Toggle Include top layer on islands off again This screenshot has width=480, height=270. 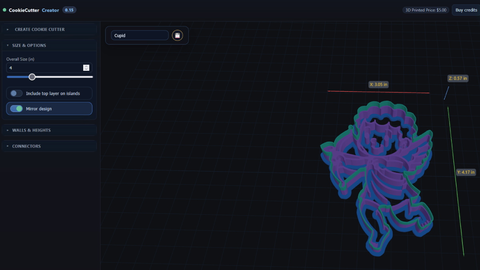coord(16,93)
